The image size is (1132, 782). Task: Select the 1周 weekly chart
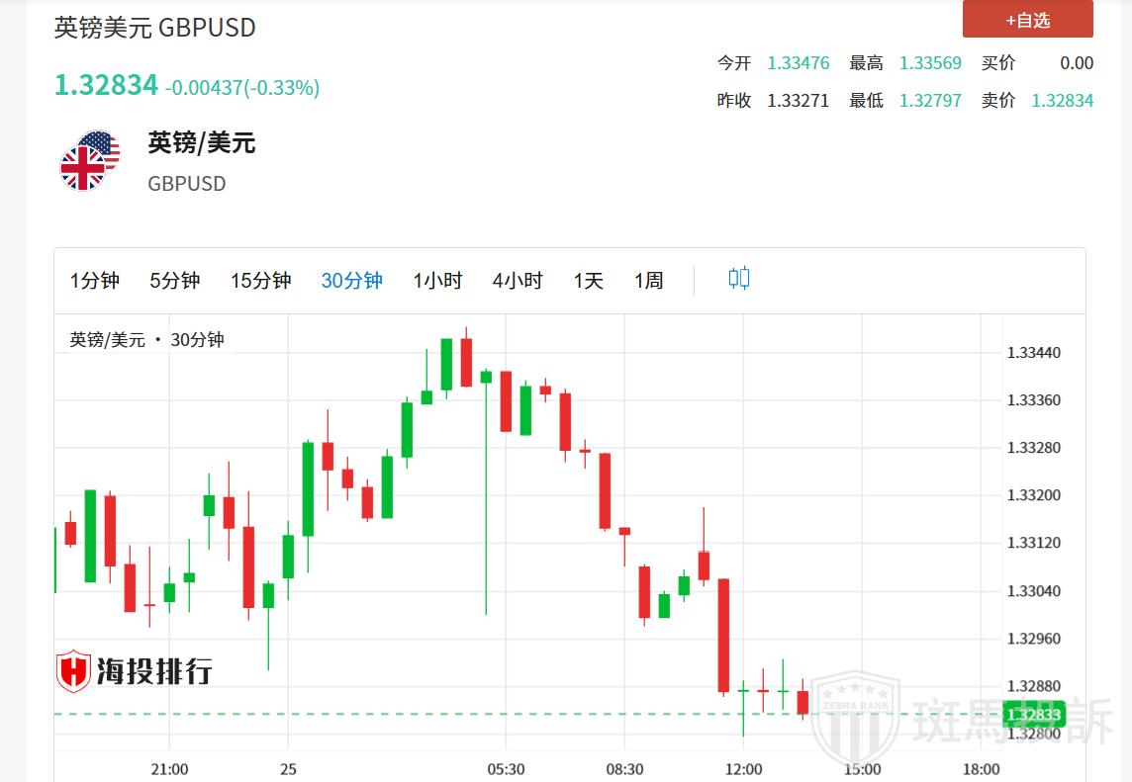(x=649, y=281)
